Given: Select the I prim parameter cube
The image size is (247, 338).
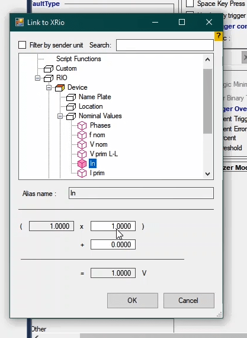Looking at the screenshot, I should 82,173.
